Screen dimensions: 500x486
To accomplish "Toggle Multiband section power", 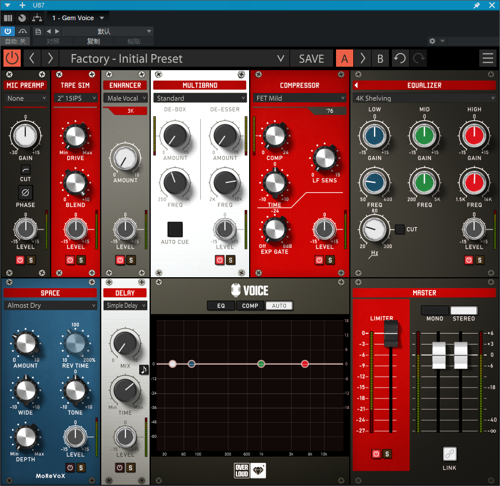I will point(220,260).
